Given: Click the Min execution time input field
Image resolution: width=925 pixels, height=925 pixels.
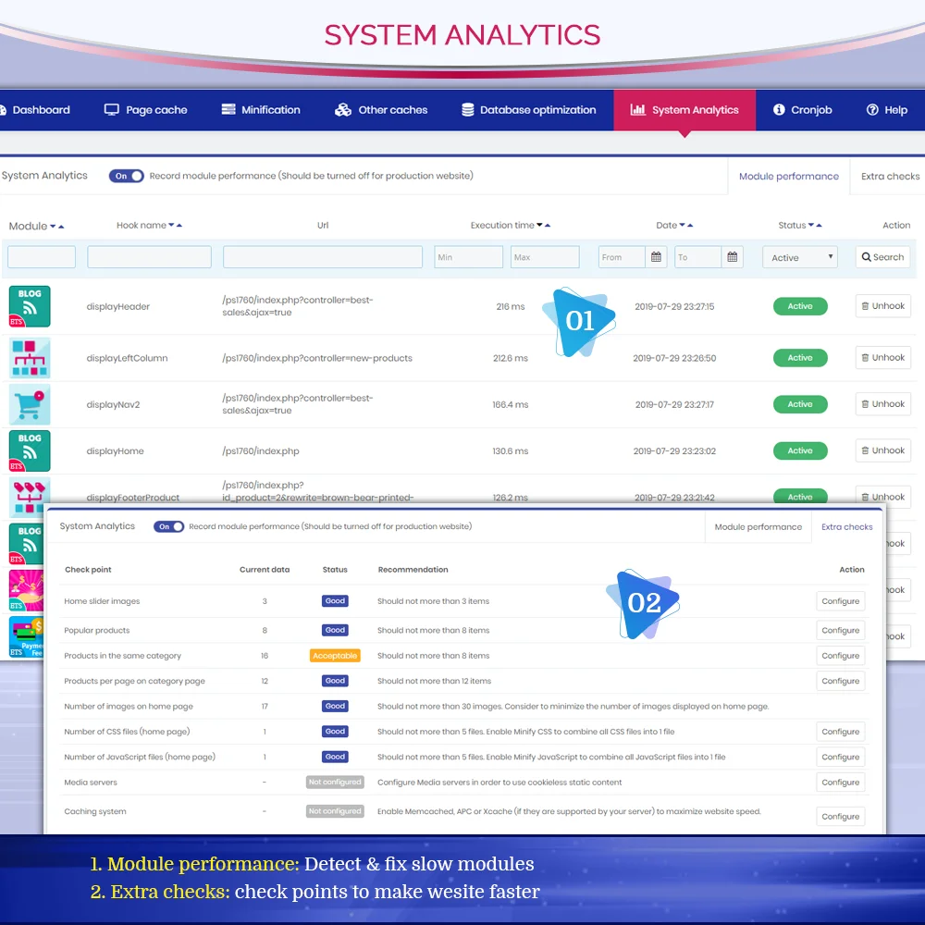Looking at the screenshot, I should pyautogui.click(x=468, y=257).
